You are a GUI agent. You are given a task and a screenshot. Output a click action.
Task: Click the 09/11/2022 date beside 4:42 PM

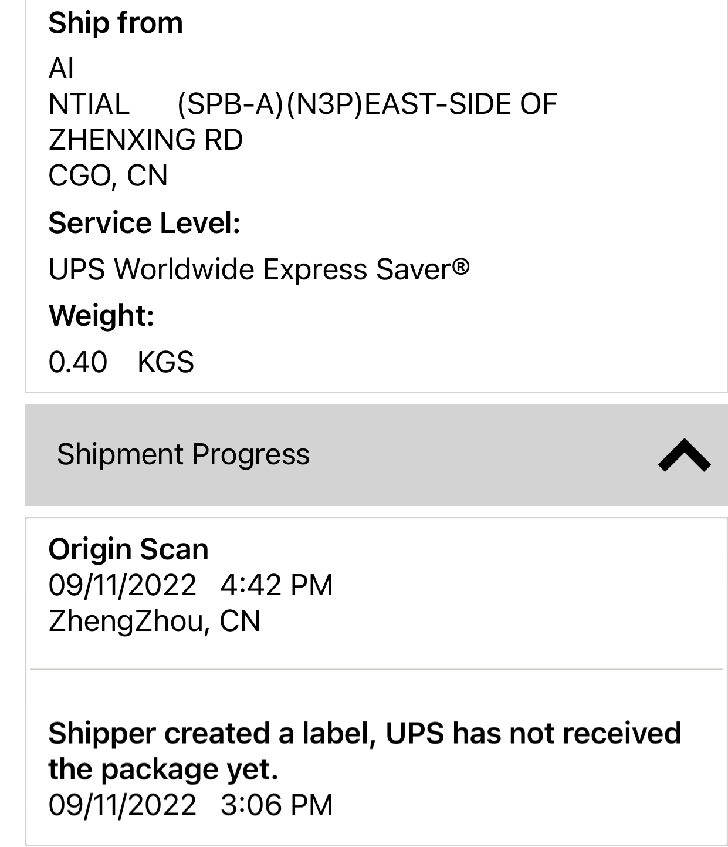(x=122, y=585)
